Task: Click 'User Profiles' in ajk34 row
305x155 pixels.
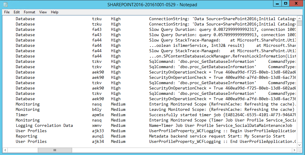Action: click(31, 141)
